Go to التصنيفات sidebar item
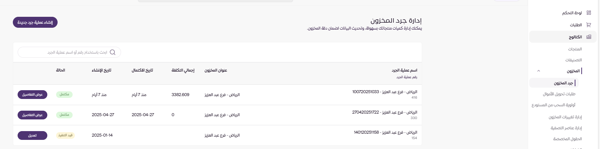This screenshot has height=149, width=600. click(x=573, y=60)
